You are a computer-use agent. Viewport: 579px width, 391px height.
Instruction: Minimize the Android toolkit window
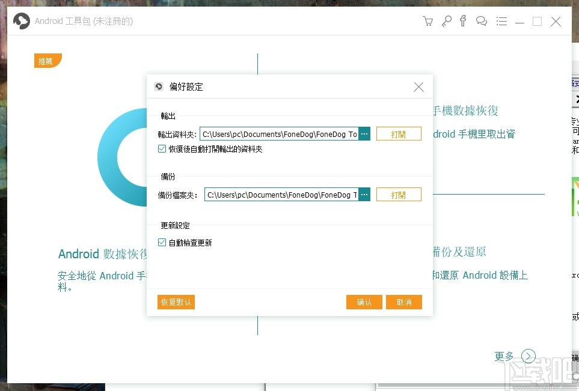[520, 22]
